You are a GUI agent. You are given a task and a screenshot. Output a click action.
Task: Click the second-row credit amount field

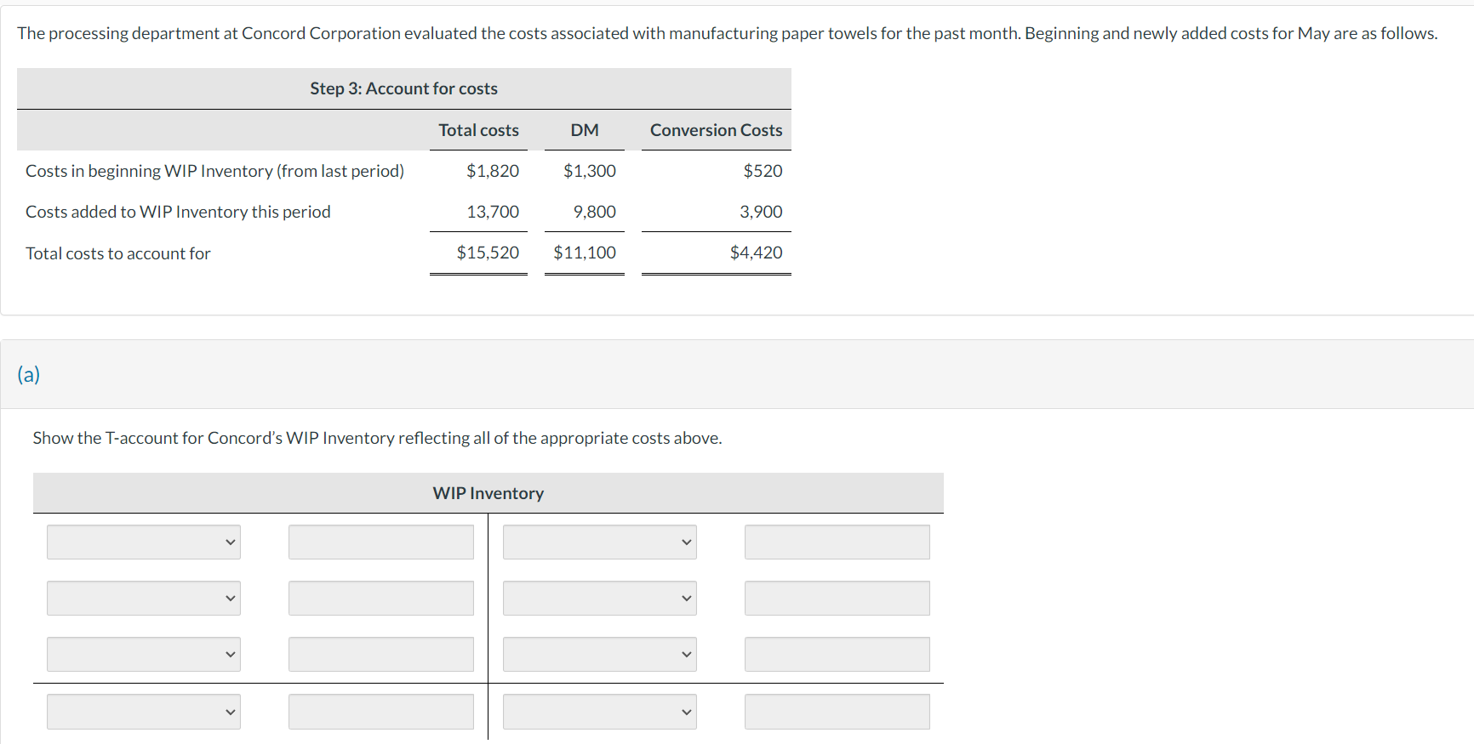point(837,598)
